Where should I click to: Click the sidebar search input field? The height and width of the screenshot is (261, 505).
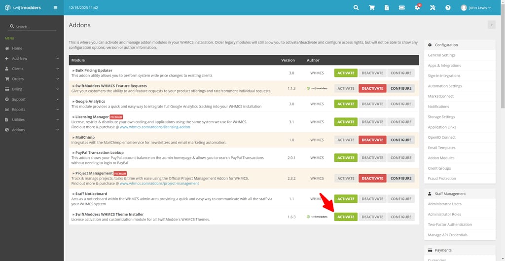[35, 27]
